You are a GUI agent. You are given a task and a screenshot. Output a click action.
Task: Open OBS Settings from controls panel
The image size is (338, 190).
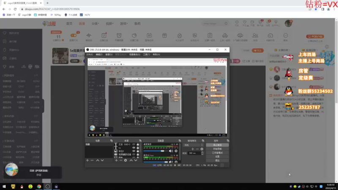click(217, 157)
